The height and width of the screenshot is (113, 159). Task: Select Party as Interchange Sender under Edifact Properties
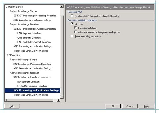pos(23,11)
